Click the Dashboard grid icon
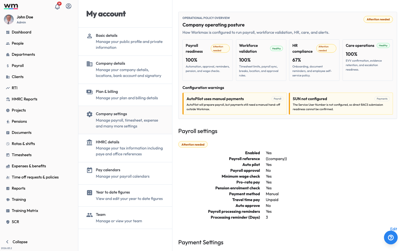This screenshot has height=251, width=403. tap(8, 32)
